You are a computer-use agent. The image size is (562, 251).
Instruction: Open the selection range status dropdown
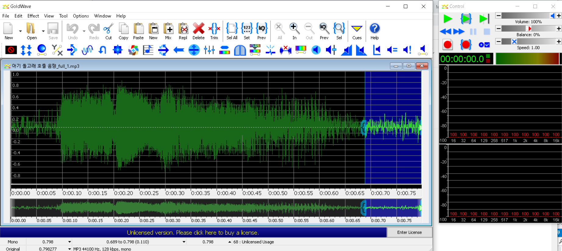click(184, 242)
